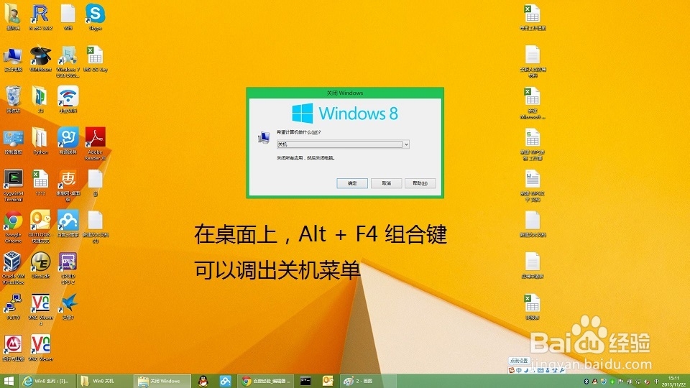This screenshot has height=388, width=690.
Task: Switch to Win8 关机 folder taskbar item
Action: pyautogui.click(x=103, y=381)
